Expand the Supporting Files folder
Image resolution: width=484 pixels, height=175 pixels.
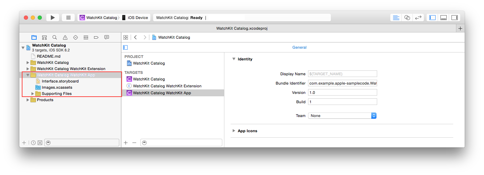pos(33,94)
